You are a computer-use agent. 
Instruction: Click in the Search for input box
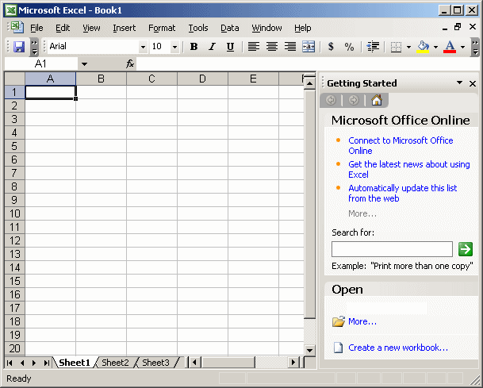[x=392, y=249]
